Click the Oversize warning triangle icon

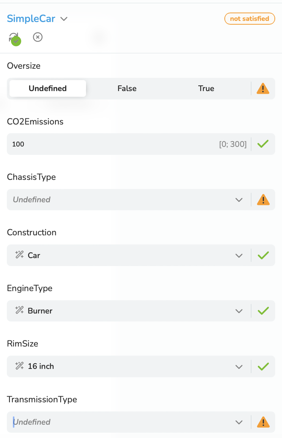click(x=263, y=88)
